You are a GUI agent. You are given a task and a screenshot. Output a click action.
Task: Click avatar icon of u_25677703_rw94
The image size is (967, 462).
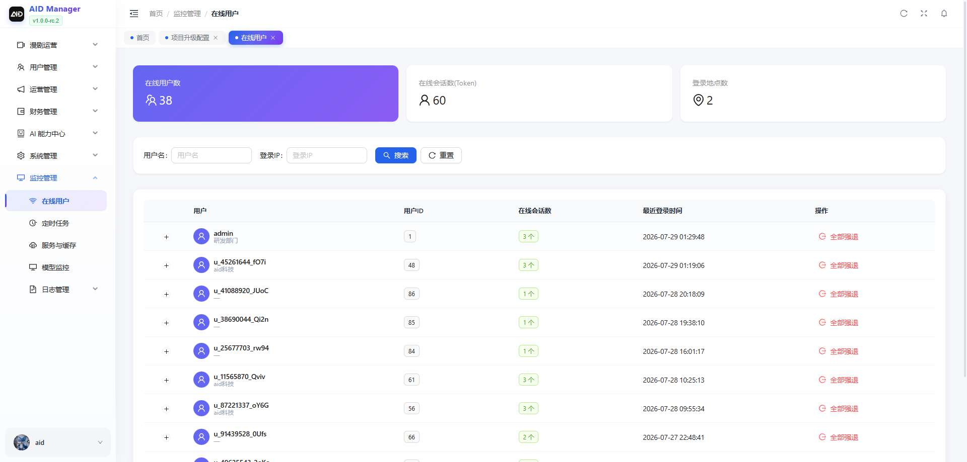coord(201,351)
